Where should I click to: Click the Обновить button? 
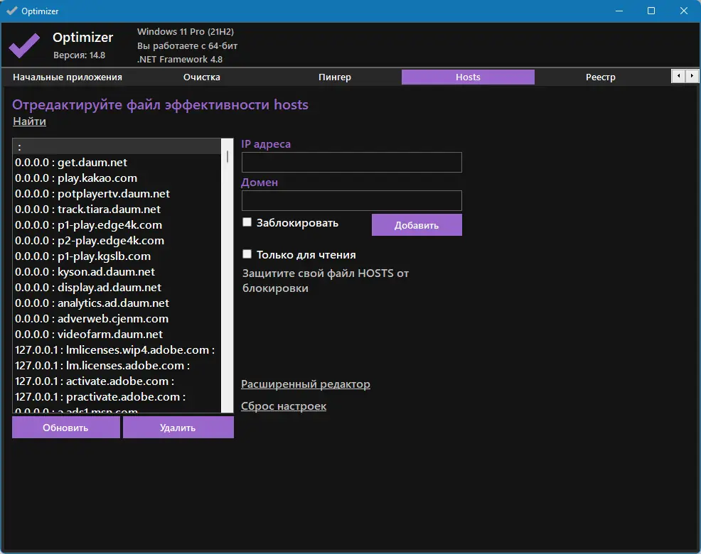tap(65, 428)
